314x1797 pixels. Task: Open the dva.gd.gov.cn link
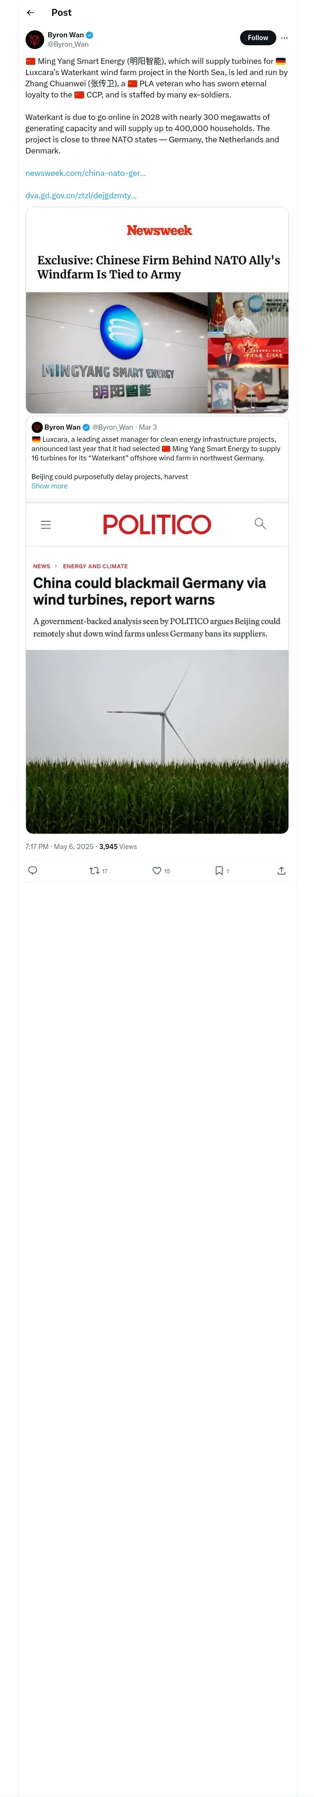81,195
